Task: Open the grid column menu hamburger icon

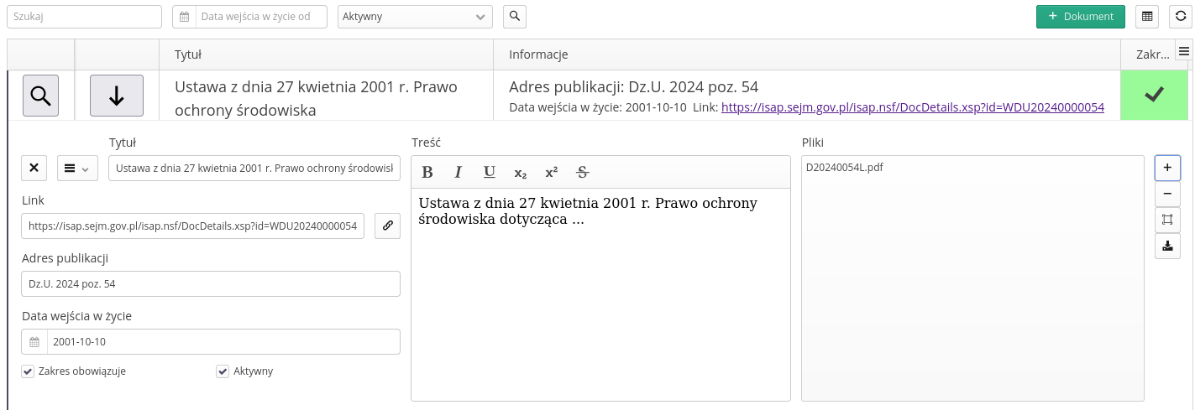Action: pos(1184,51)
